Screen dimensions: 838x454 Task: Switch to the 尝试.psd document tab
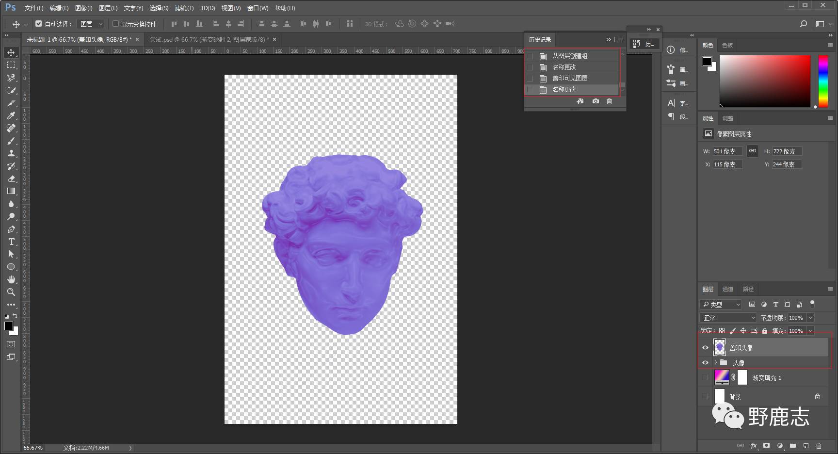(x=209, y=40)
